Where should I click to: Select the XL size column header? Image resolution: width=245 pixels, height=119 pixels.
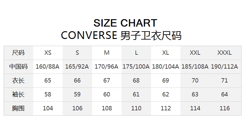tap(166, 53)
